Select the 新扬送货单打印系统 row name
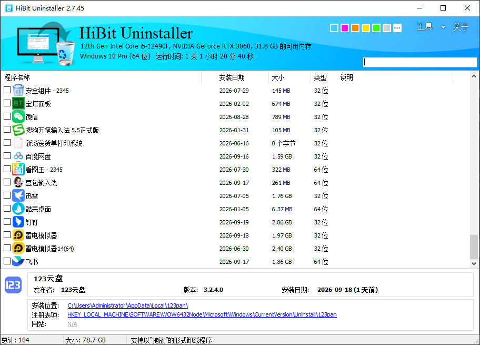The height and width of the screenshot is (345, 480). (54, 143)
